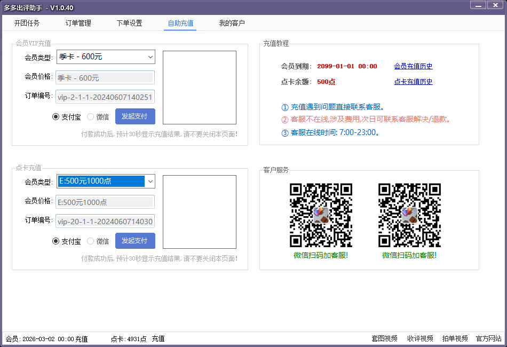The height and width of the screenshot is (347, 507).
Task: Click the right WeChat customer service QR code
Action: click(409, 215)
